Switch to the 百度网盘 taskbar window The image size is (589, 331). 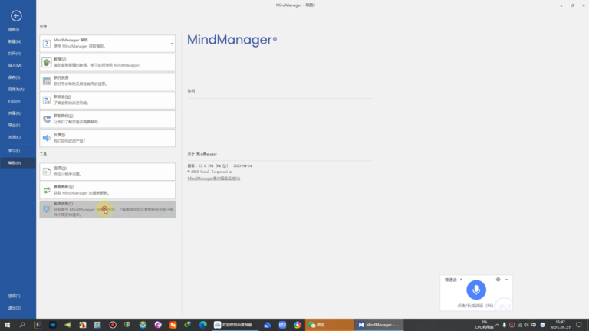click(235, 325)
